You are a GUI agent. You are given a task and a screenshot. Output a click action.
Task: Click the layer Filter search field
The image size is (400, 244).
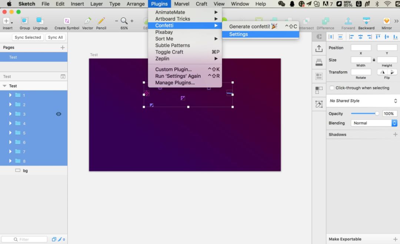pyautogui.click(x=24, y=240)
